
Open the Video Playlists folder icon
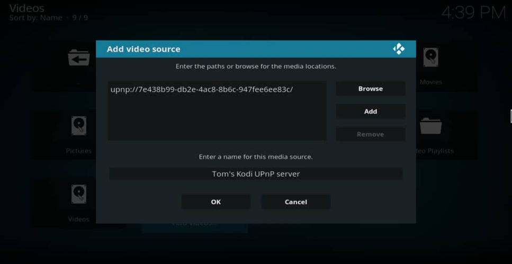(x=430, y=126)
